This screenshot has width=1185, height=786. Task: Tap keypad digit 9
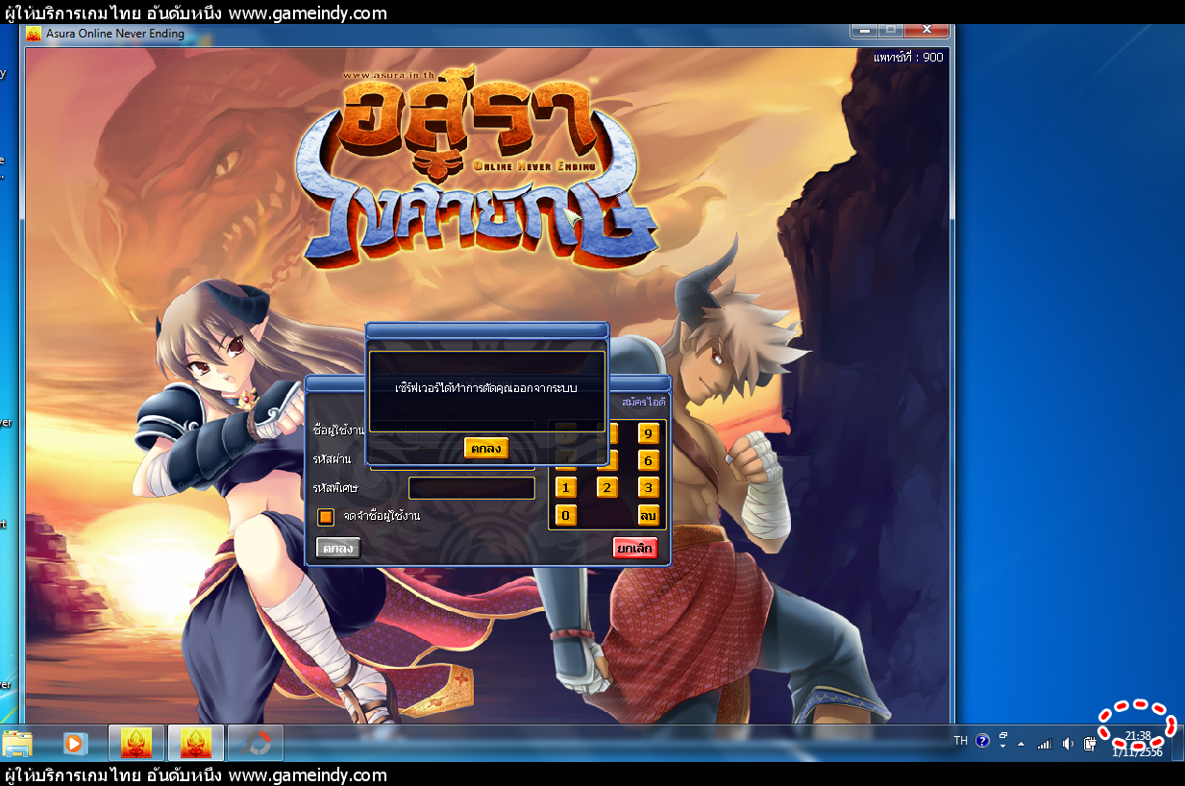[x=648, y=433]
